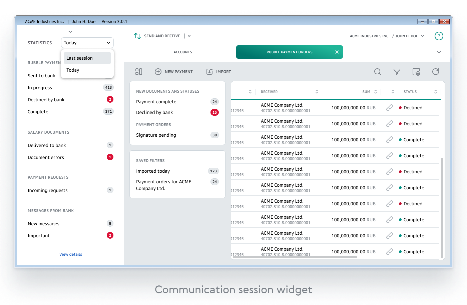Click the horizontal scrollbar under the table
The width and height of the screenshot is (467, 305).
click(295, 257)
